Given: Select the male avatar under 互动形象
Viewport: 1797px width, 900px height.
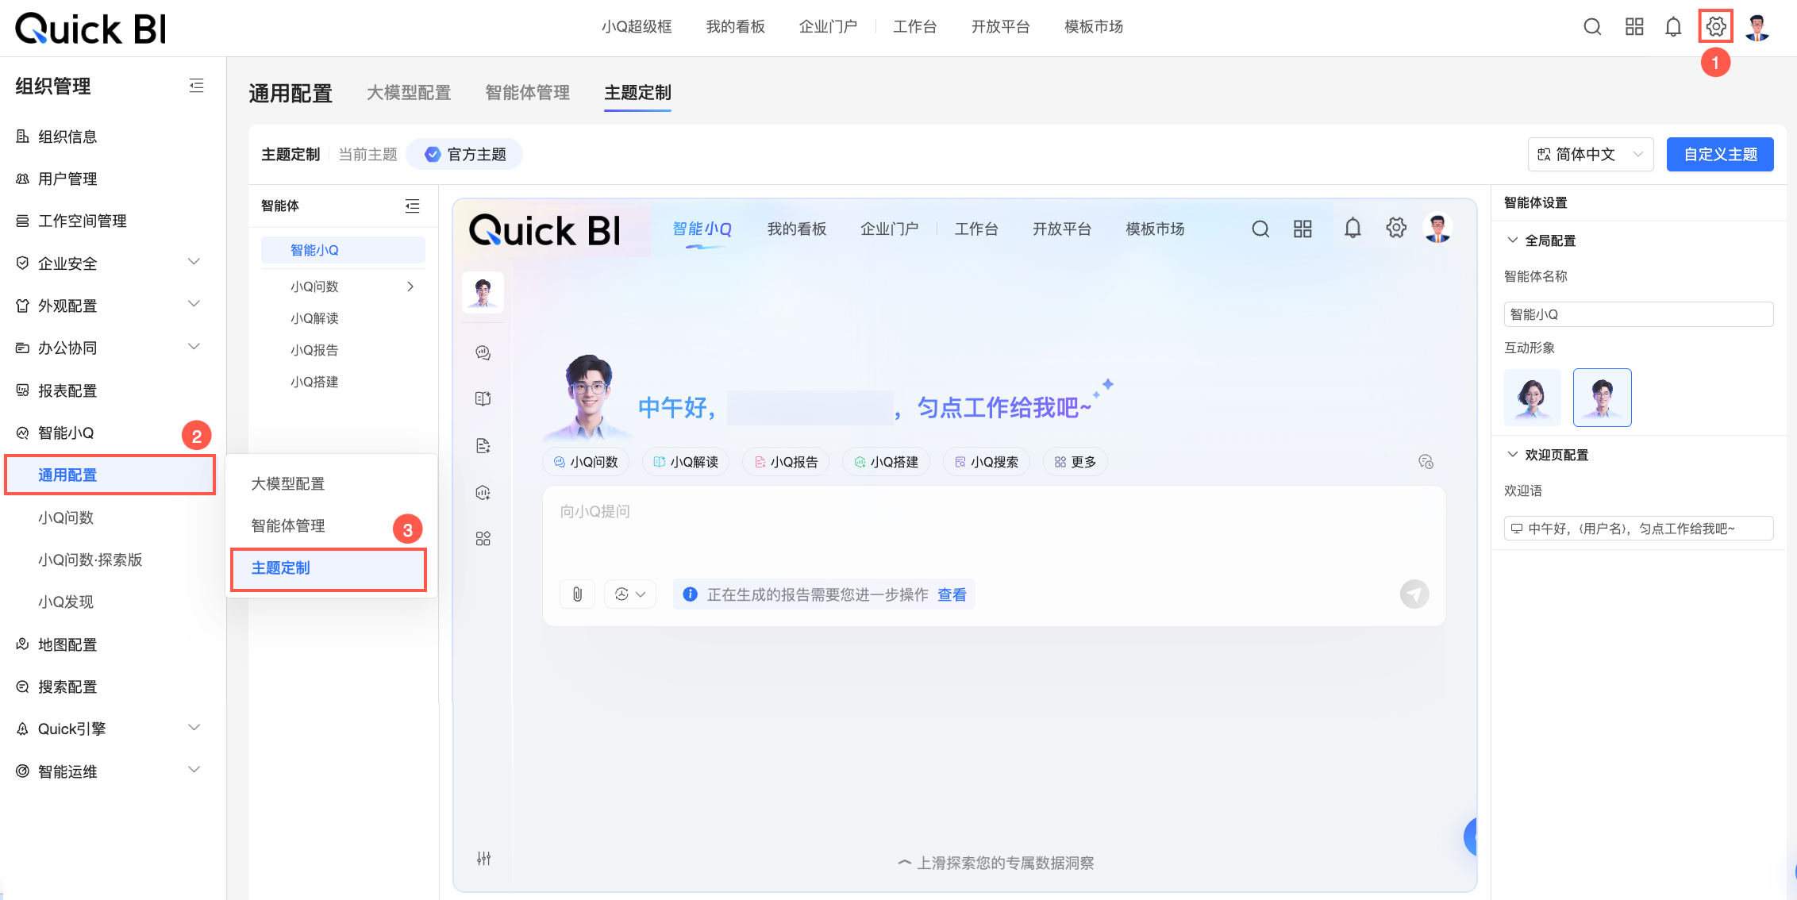Looking at the screenshot, I should point(1602,398).
